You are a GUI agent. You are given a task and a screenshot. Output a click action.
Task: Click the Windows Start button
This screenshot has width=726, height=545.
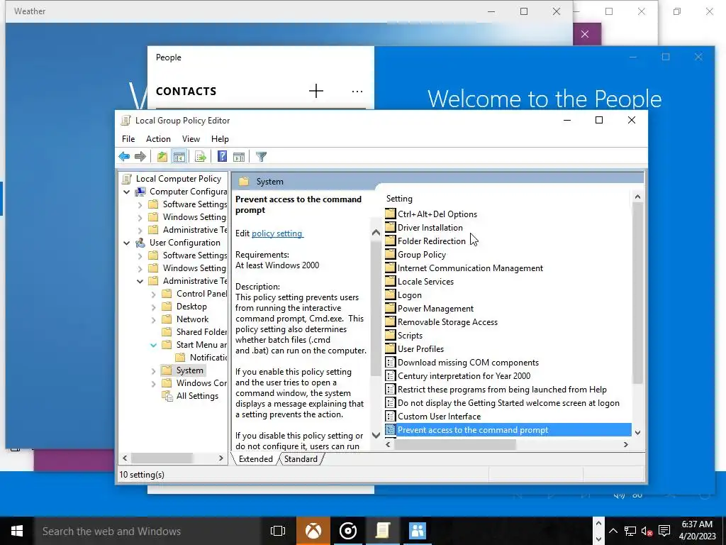pyautogui.click(x=17, y=531)
